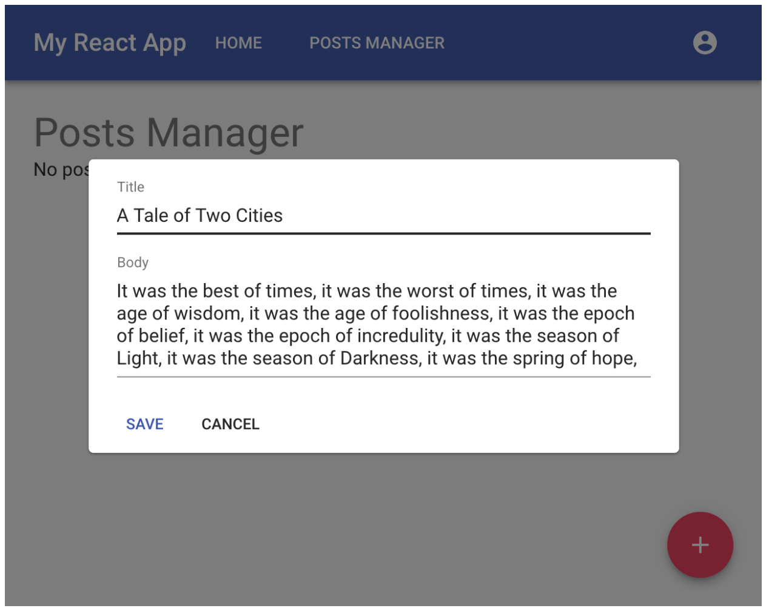The height and width of the screenshot is (611, 769).
Task: Open the POSTS MANAGER navigation item
Action: 377,43
